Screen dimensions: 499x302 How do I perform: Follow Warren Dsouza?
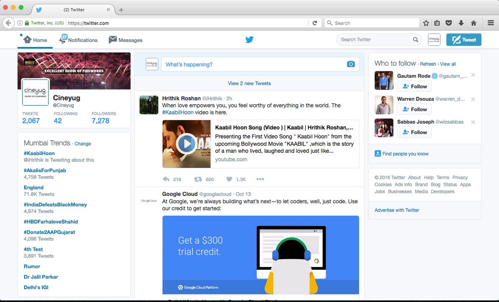pos(414,109)
